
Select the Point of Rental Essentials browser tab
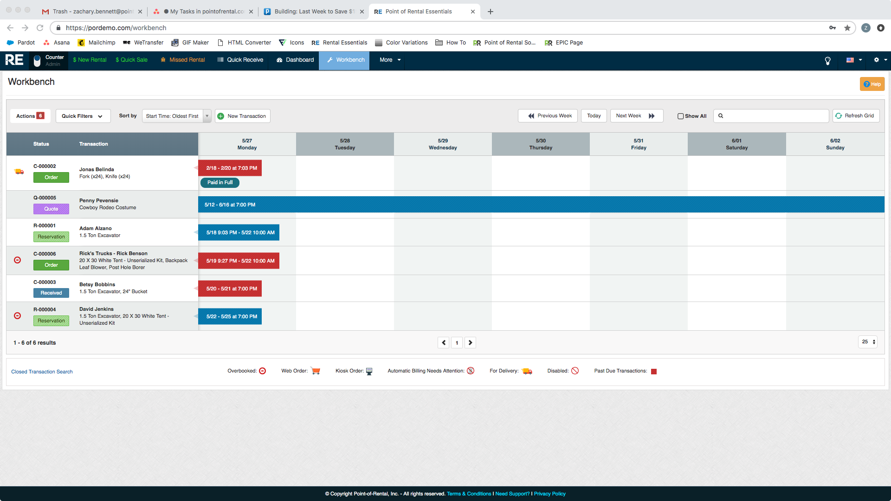coord(418,11)
